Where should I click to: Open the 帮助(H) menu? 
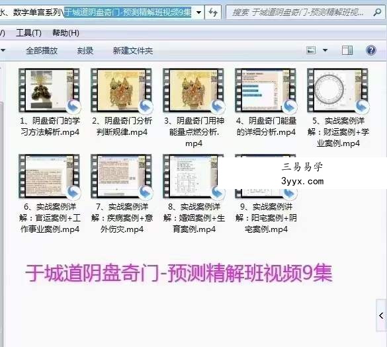coord(65,32)
